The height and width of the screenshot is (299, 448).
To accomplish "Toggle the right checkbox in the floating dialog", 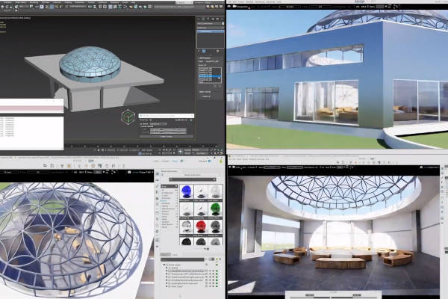I will coord(191,120).
